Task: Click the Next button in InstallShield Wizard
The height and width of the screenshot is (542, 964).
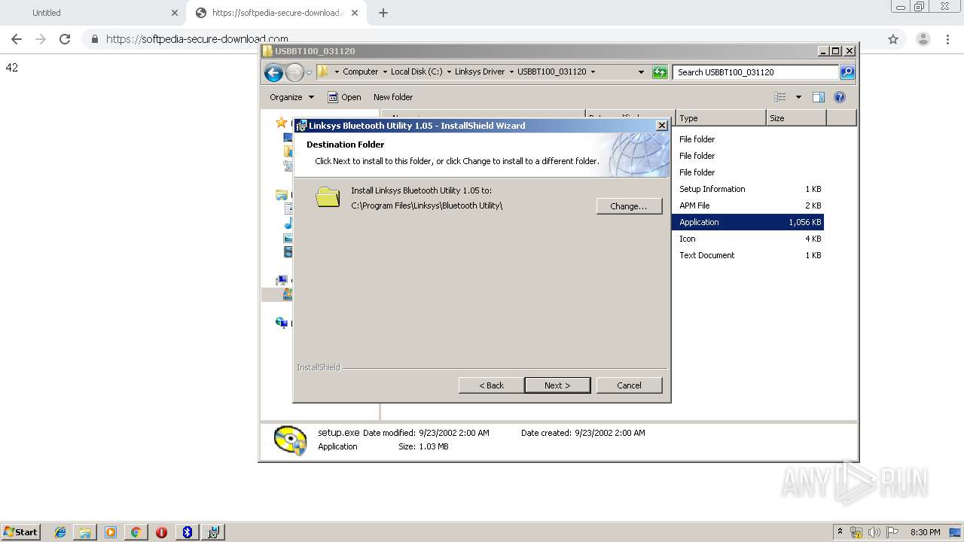Action: click(557, 385)
